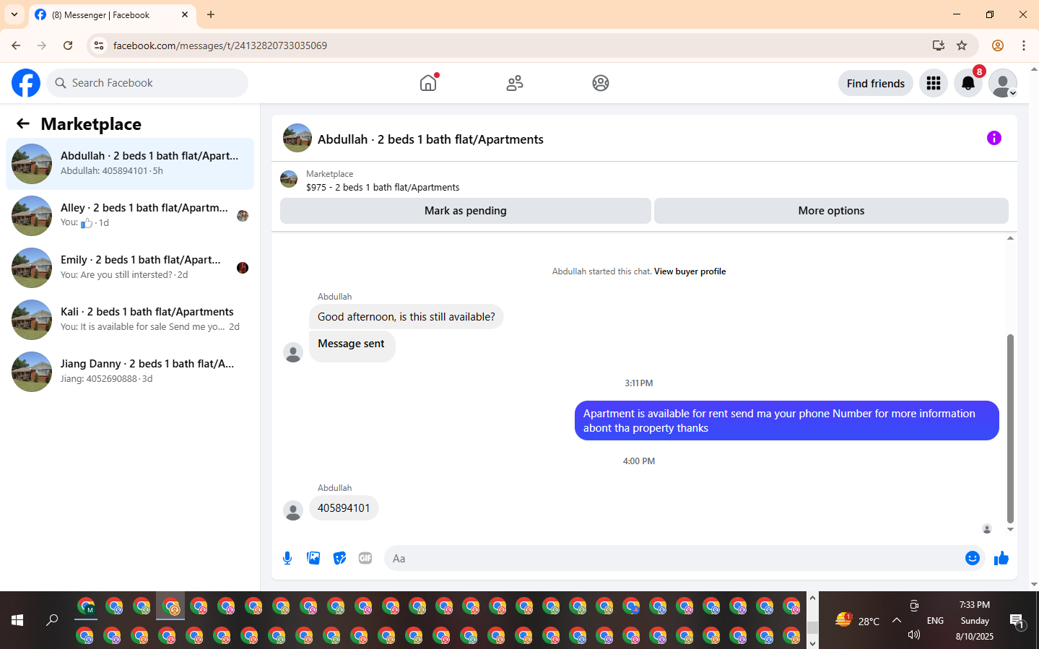Viewport: 1039px width, 649px height.
Task: Click the More options button
Action: pos(831,211)
